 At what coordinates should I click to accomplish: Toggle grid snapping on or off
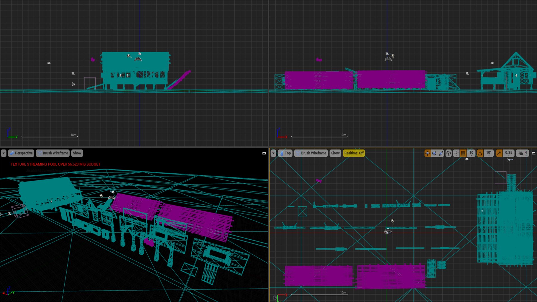463,153
